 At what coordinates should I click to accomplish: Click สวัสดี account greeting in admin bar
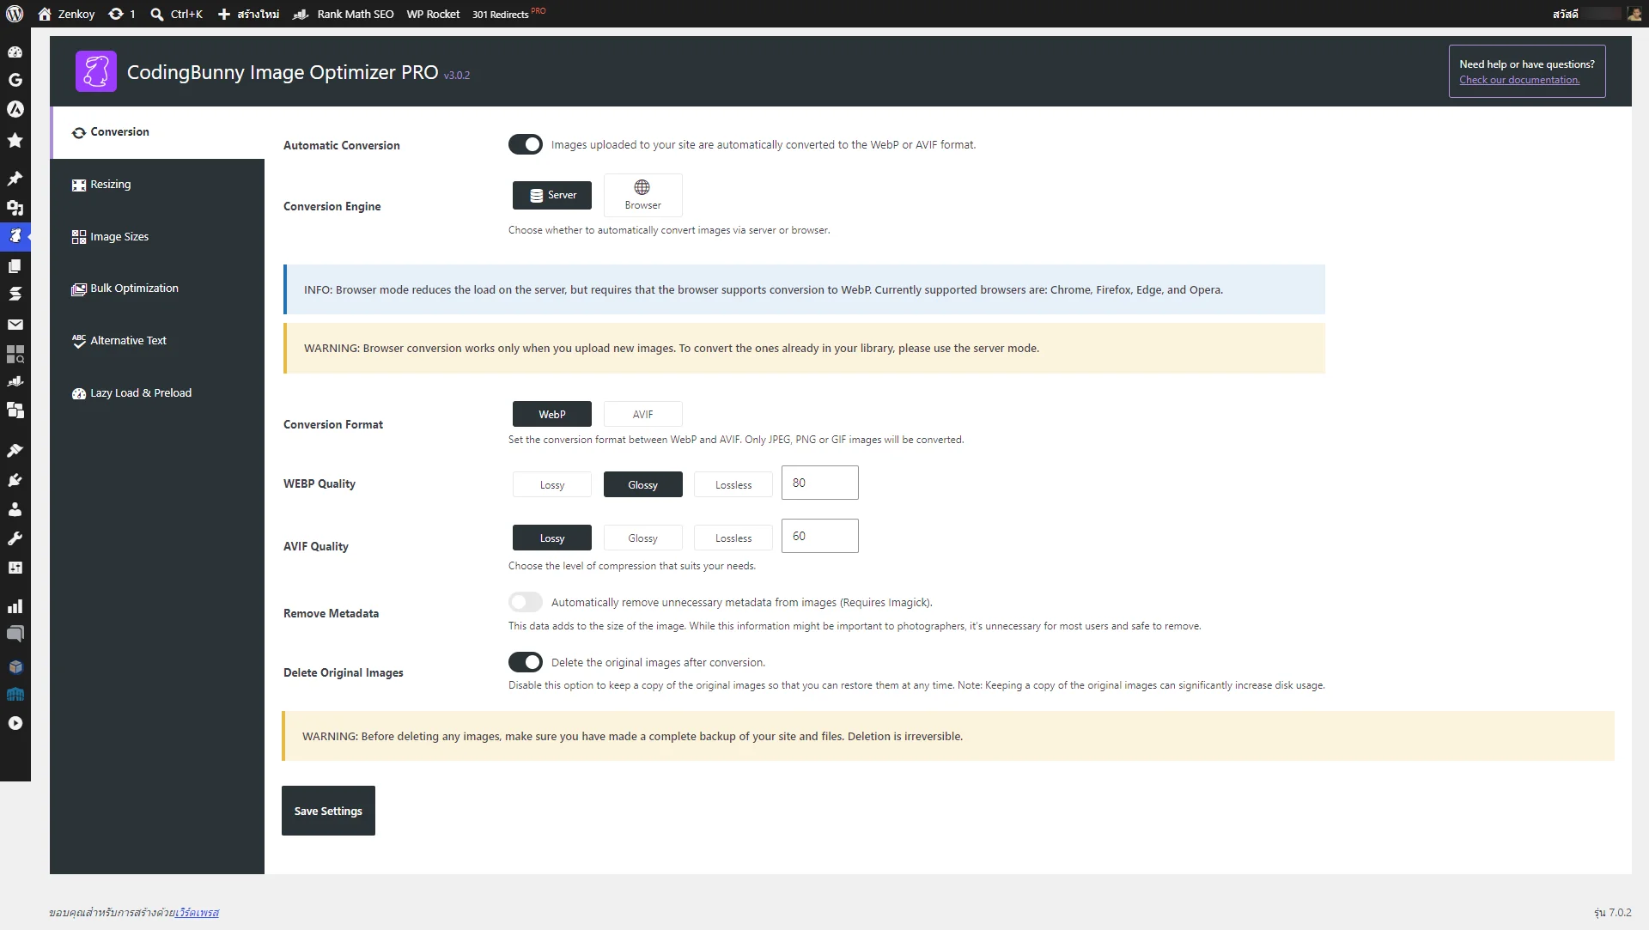click(1565, 14)
